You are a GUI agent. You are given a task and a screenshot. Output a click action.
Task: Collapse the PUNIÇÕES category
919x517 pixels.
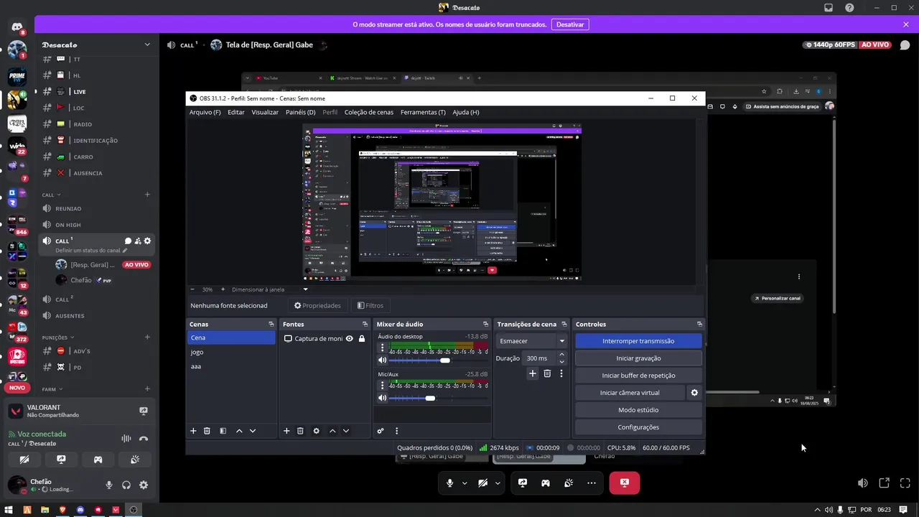[x=57, y=337]
